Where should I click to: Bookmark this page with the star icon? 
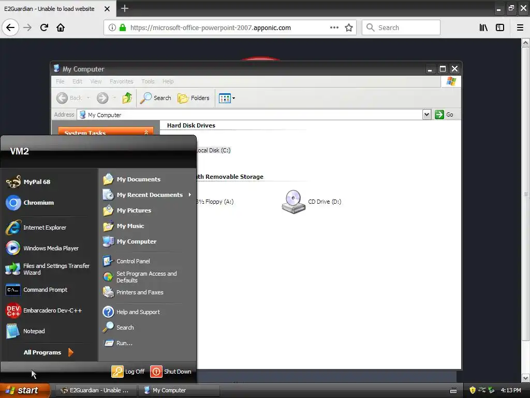[349, 27]
